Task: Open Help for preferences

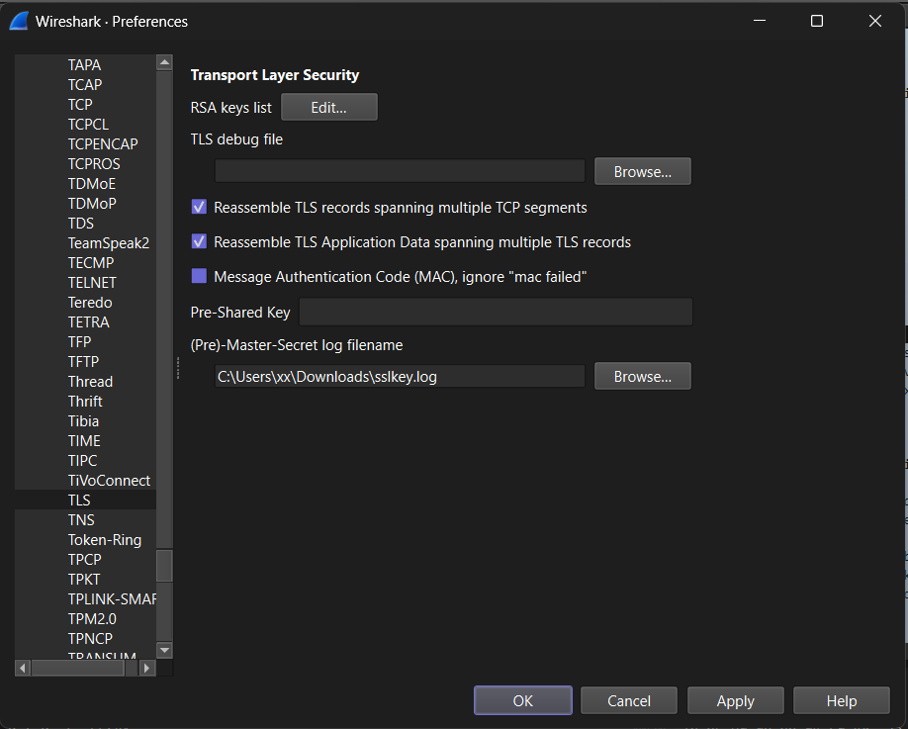Action: tap(842, 700)
